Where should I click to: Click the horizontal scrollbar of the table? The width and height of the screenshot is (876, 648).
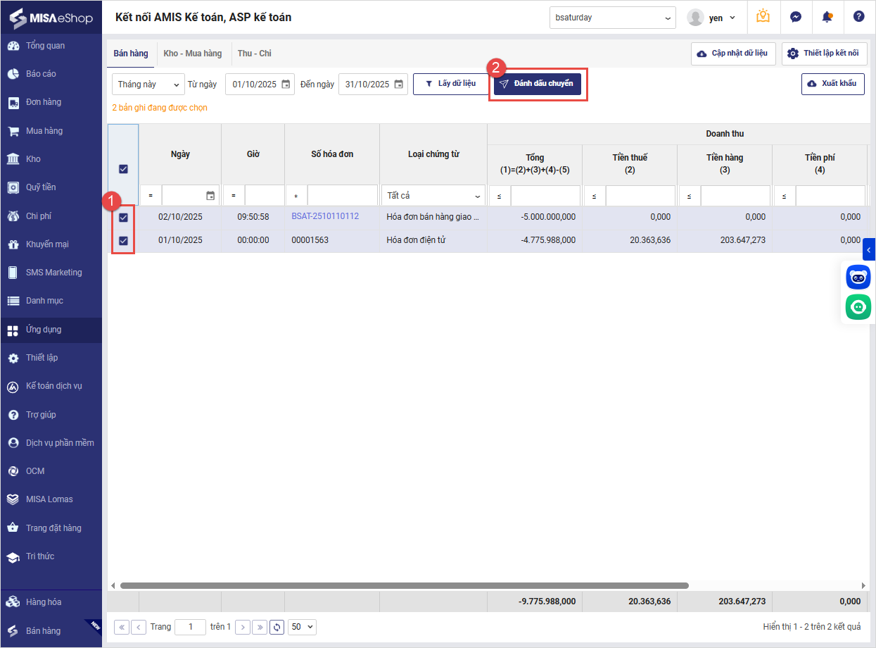pyautogui.click(x=404, y=585)
